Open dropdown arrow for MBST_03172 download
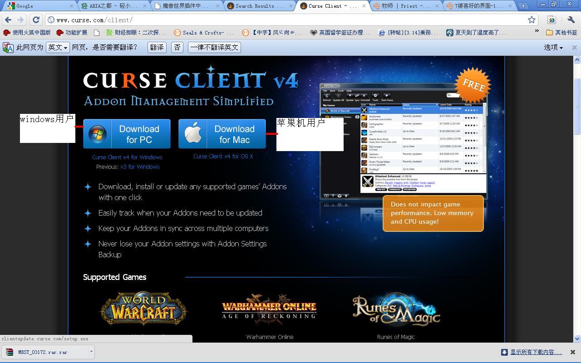 pos(91,352)
